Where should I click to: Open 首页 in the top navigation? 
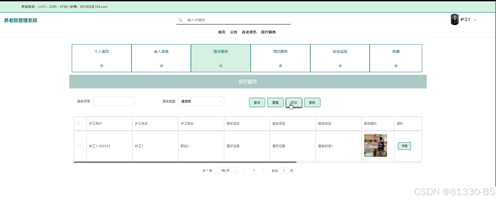coord(222,32)
